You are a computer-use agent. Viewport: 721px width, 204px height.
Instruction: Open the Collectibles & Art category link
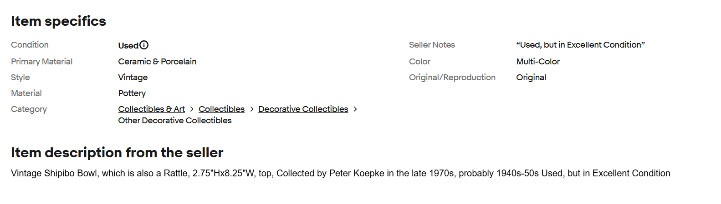click(151, 109)
